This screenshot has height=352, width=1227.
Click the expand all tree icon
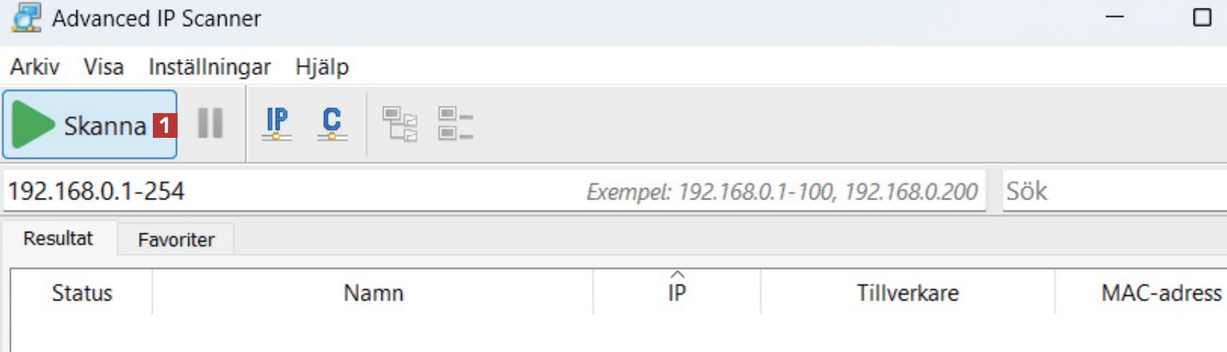[x=400, y=124]
